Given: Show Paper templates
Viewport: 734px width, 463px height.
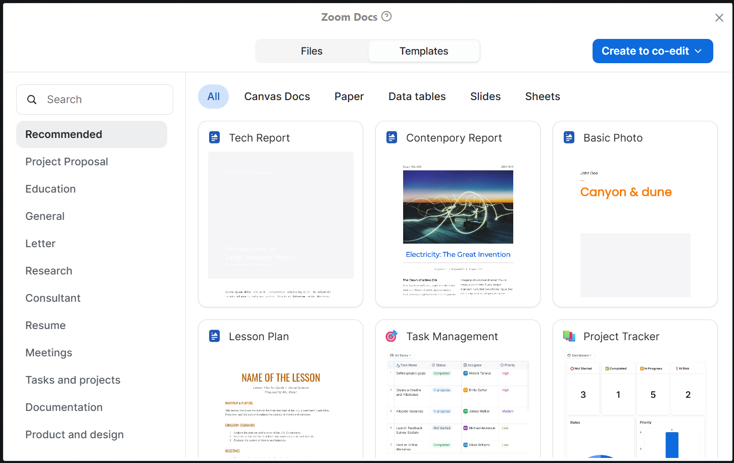Looking at the screenshot, I should (349, 97).
